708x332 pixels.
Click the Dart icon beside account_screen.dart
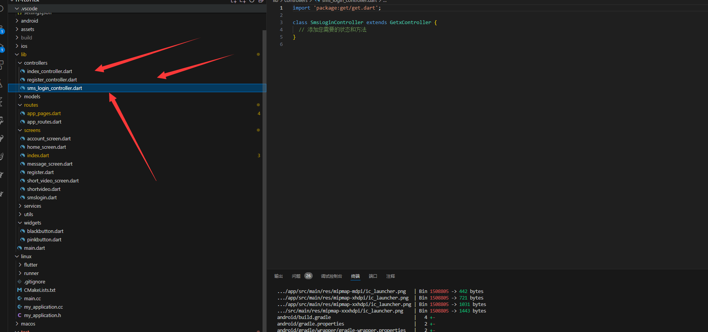coord(23,138)
